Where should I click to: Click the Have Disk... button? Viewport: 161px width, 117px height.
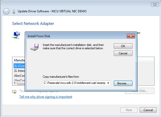pyautogui.click(x=140, y=91)
